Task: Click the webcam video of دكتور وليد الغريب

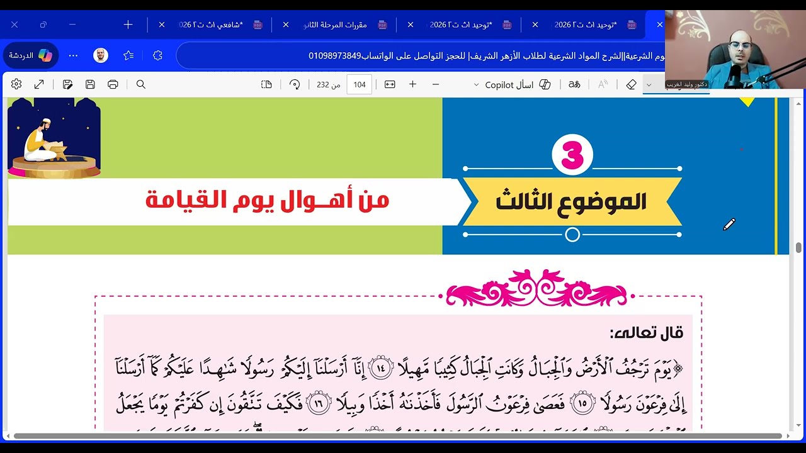Action: pos(735,49)
